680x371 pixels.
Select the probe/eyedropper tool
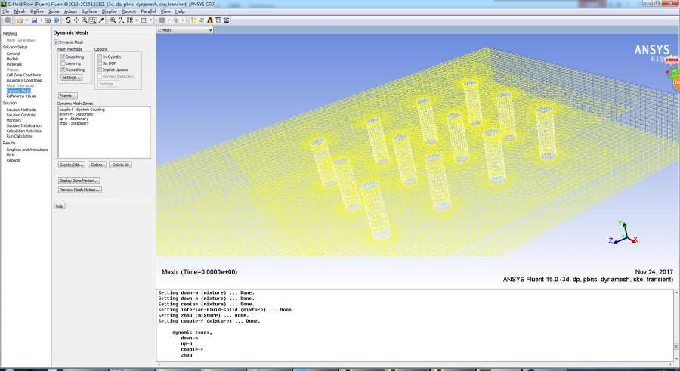[101, 20]
